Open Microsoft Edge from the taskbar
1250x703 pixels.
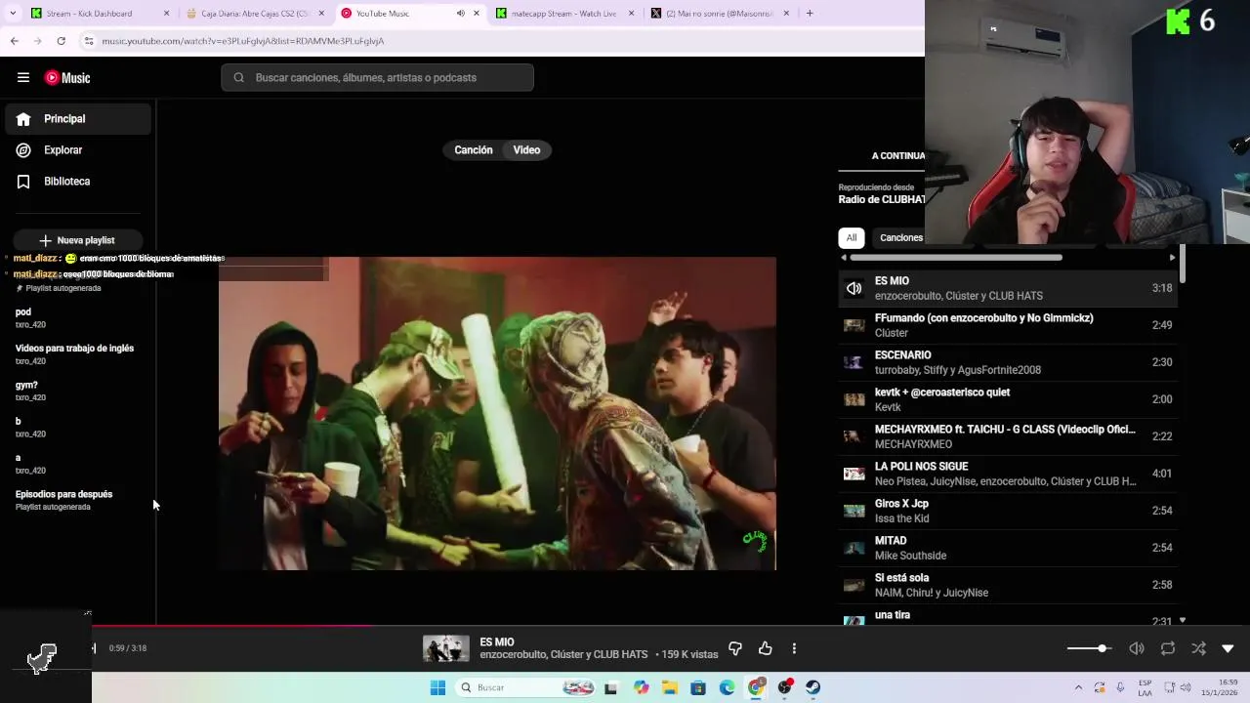pos(727,687)
